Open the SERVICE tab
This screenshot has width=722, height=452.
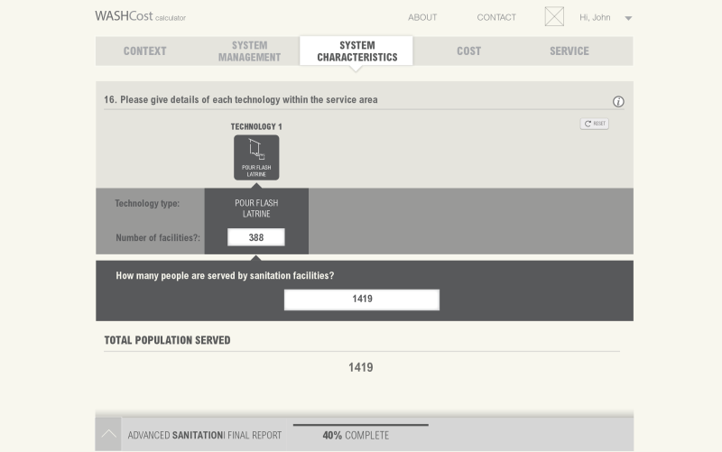569,51
